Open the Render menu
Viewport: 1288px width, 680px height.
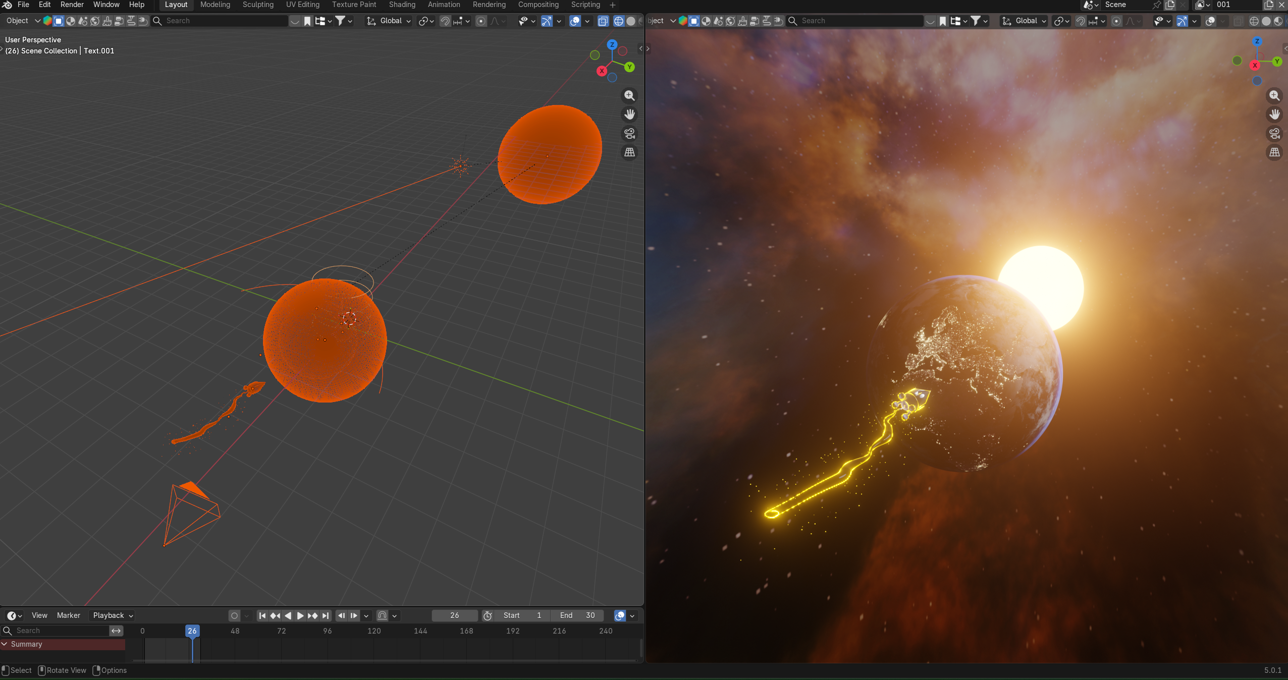71,5
